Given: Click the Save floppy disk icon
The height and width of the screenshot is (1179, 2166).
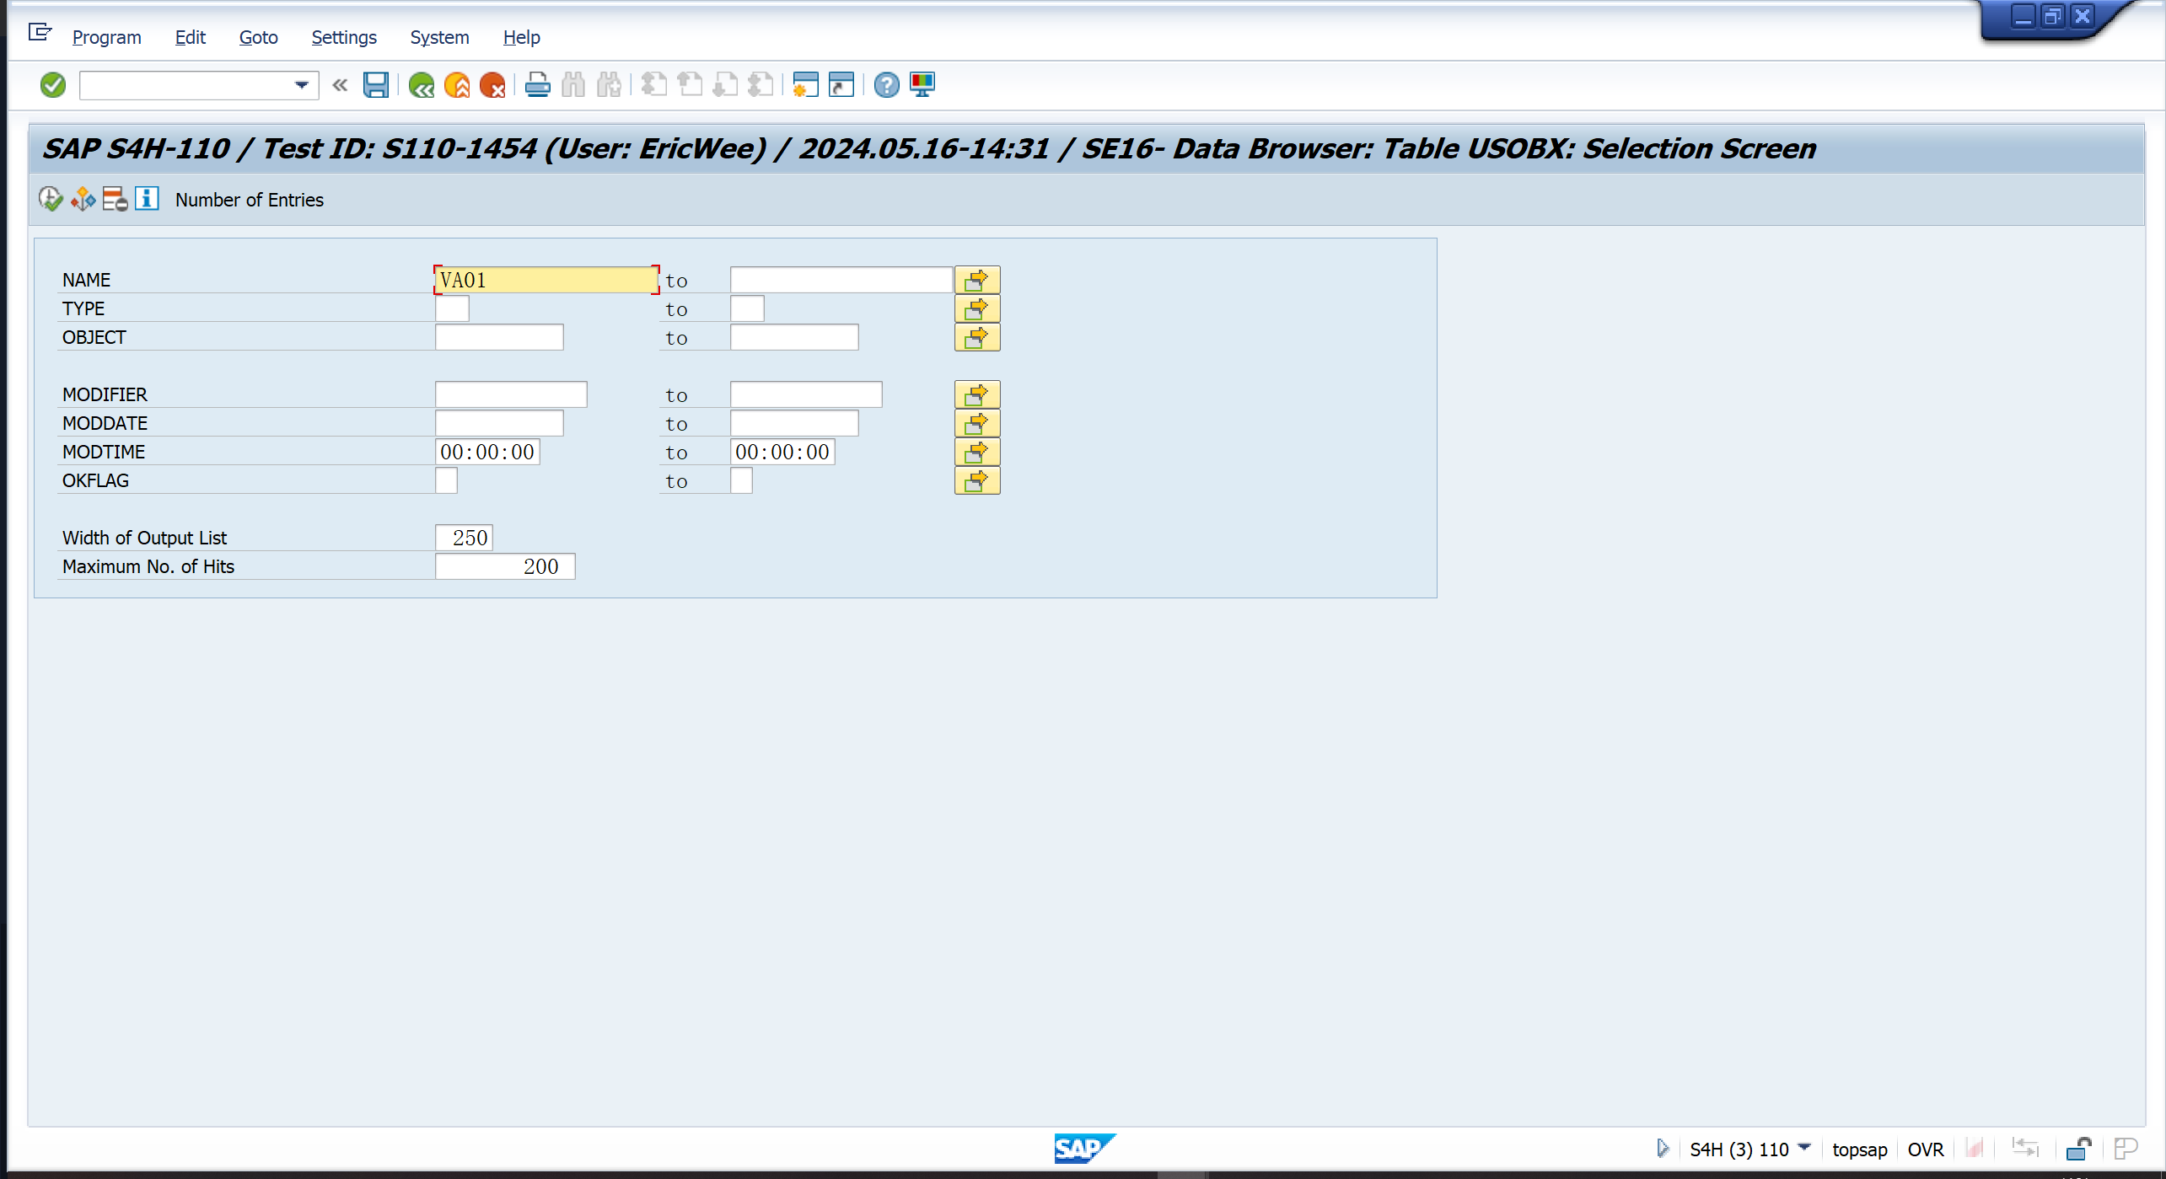Looking at the screenshot, I should click(375, 84).
